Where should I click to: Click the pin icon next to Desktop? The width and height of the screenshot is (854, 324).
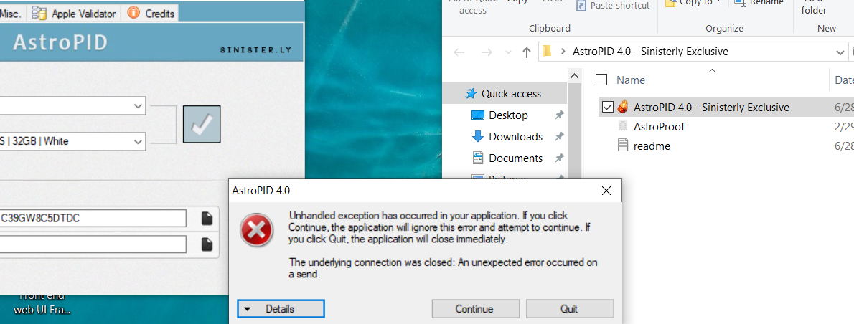559,115
